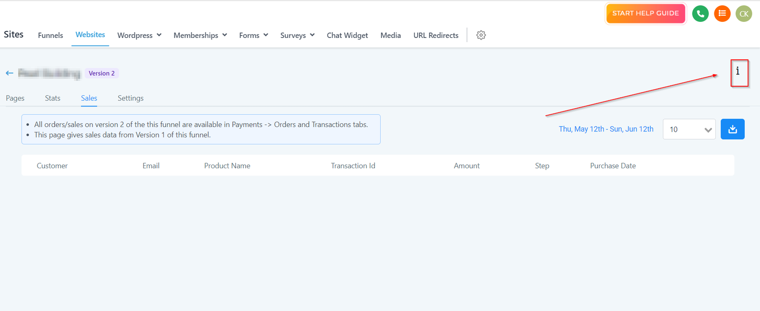Click the date range Thu, May 12th link
This screenshot has height=311, width=760.
click(x=606, y=129)
